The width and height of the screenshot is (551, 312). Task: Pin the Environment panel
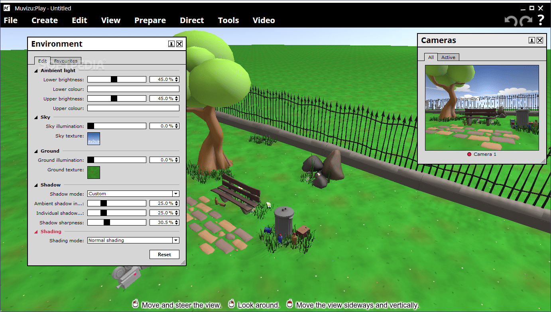(x=171, y=44)
